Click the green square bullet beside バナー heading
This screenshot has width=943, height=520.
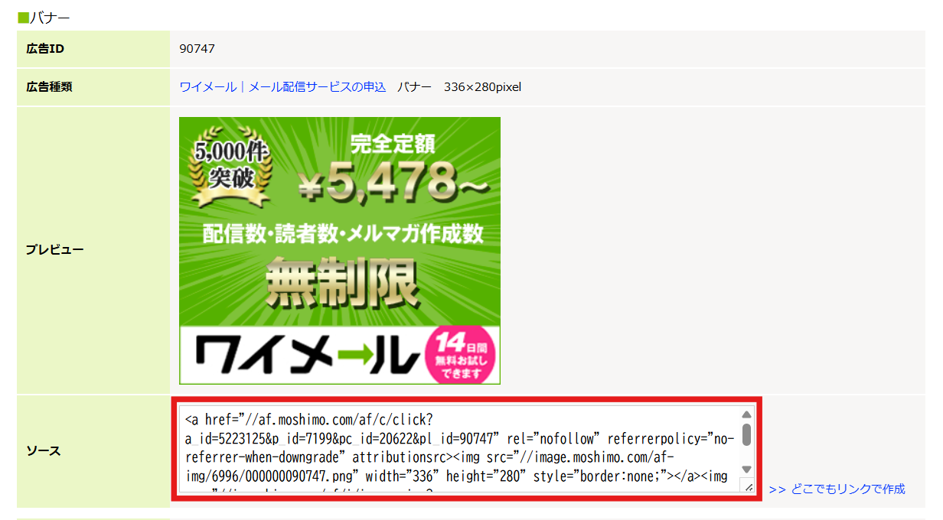[23, 17]
